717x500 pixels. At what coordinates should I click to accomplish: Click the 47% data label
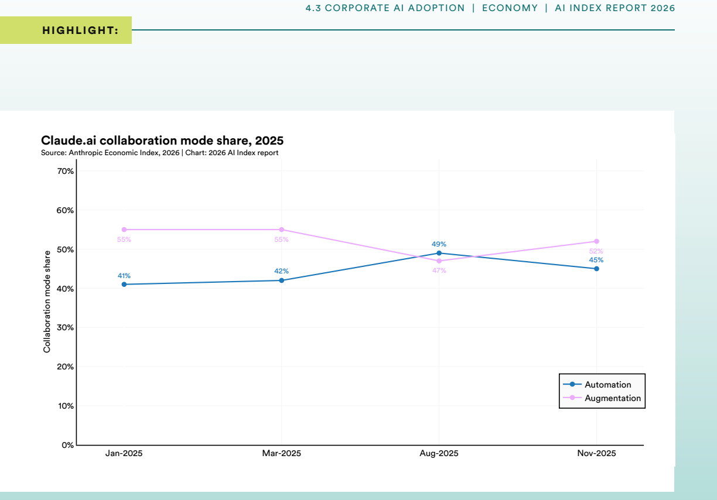(x=439, y=270)
